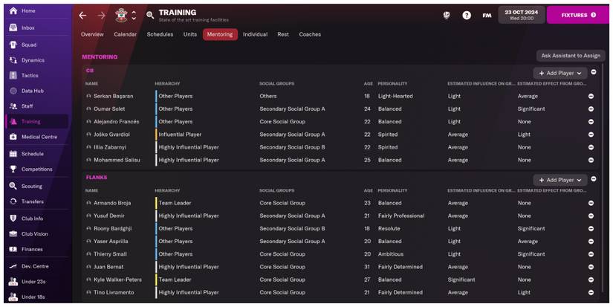Remove Joško Gvardiol from mentoring group

coord(591,135)
